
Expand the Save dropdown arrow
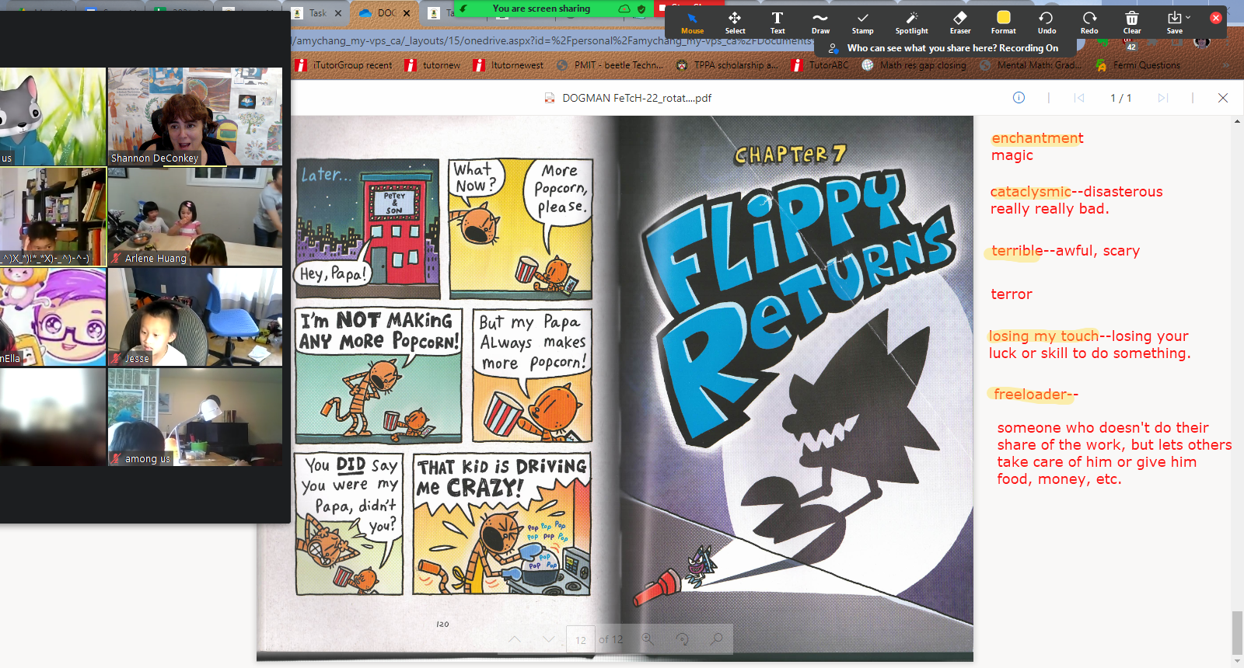tap(1188, 17)
